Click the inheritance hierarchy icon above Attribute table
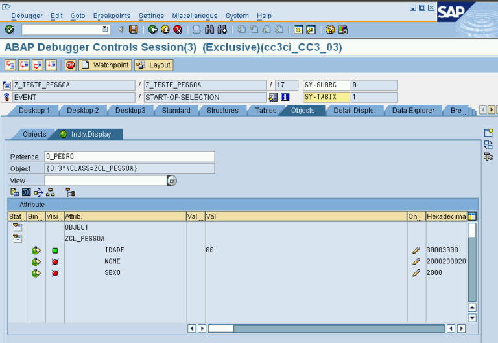This screenshot has height=343, width=498. pyautogui.click(x=51, y=192)
